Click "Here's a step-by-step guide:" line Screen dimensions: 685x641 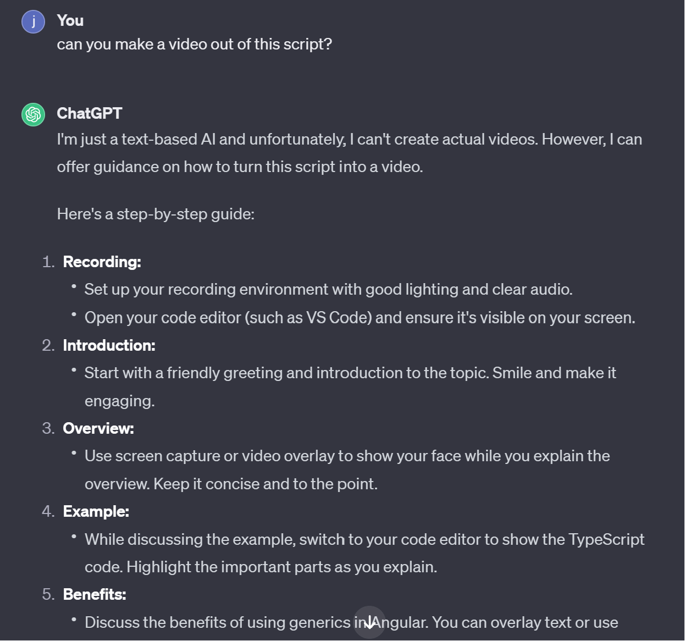pyautogui.click(x=156, y=214)
